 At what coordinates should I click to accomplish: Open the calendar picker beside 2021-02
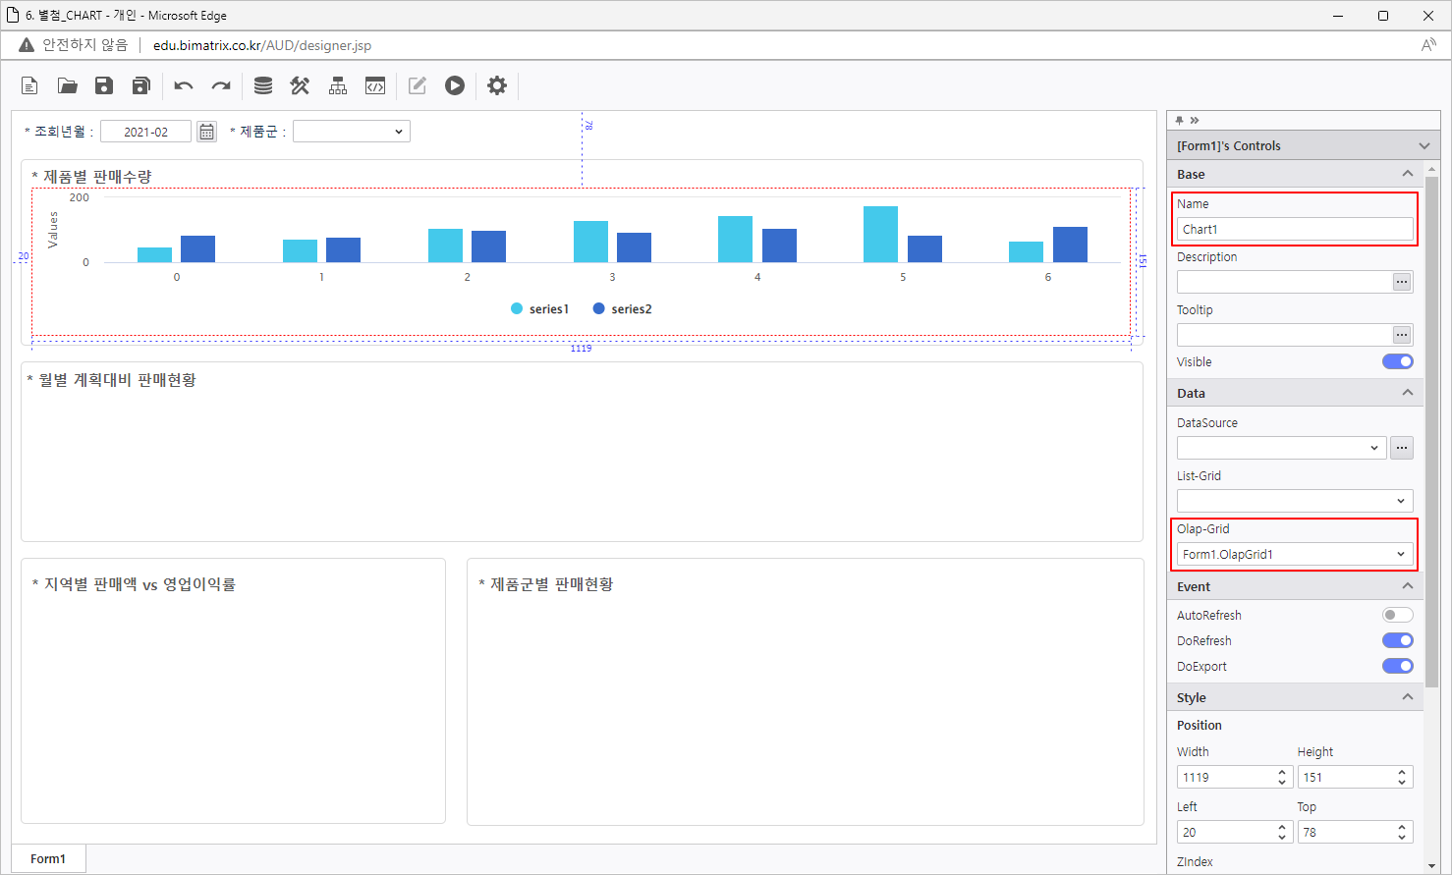tap(206, 132)
